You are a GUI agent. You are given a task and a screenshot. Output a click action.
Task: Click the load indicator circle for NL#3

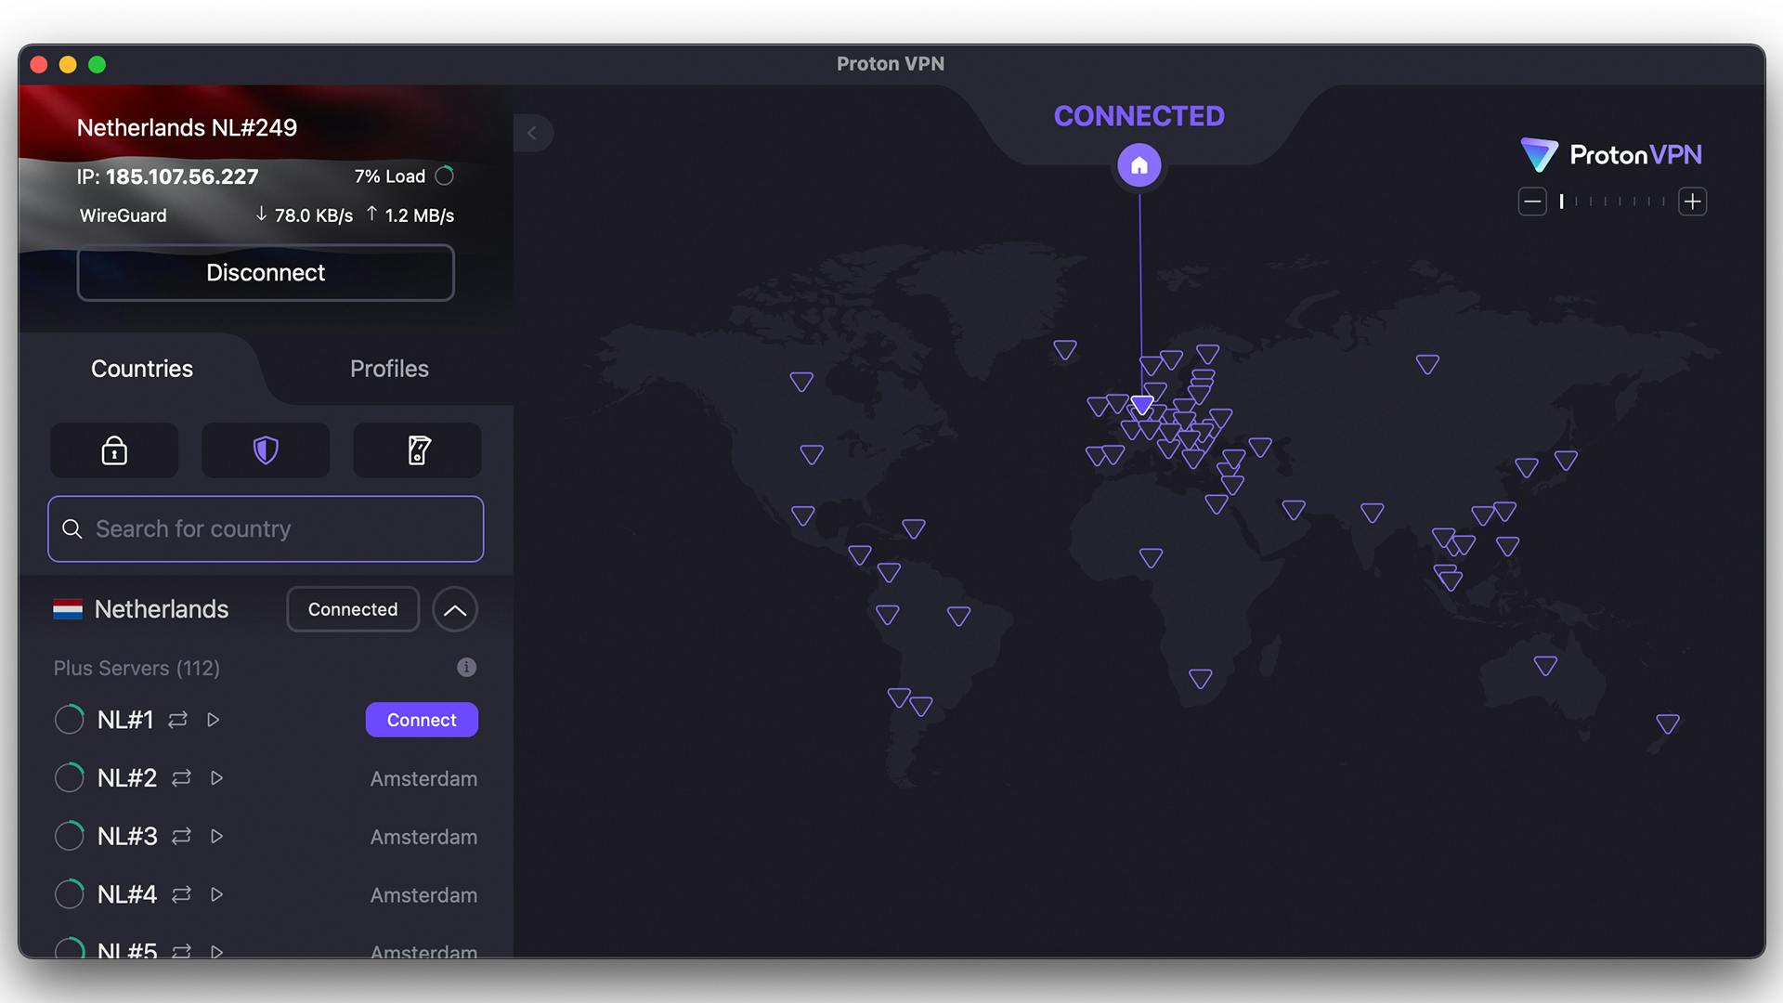pos(69,836)
